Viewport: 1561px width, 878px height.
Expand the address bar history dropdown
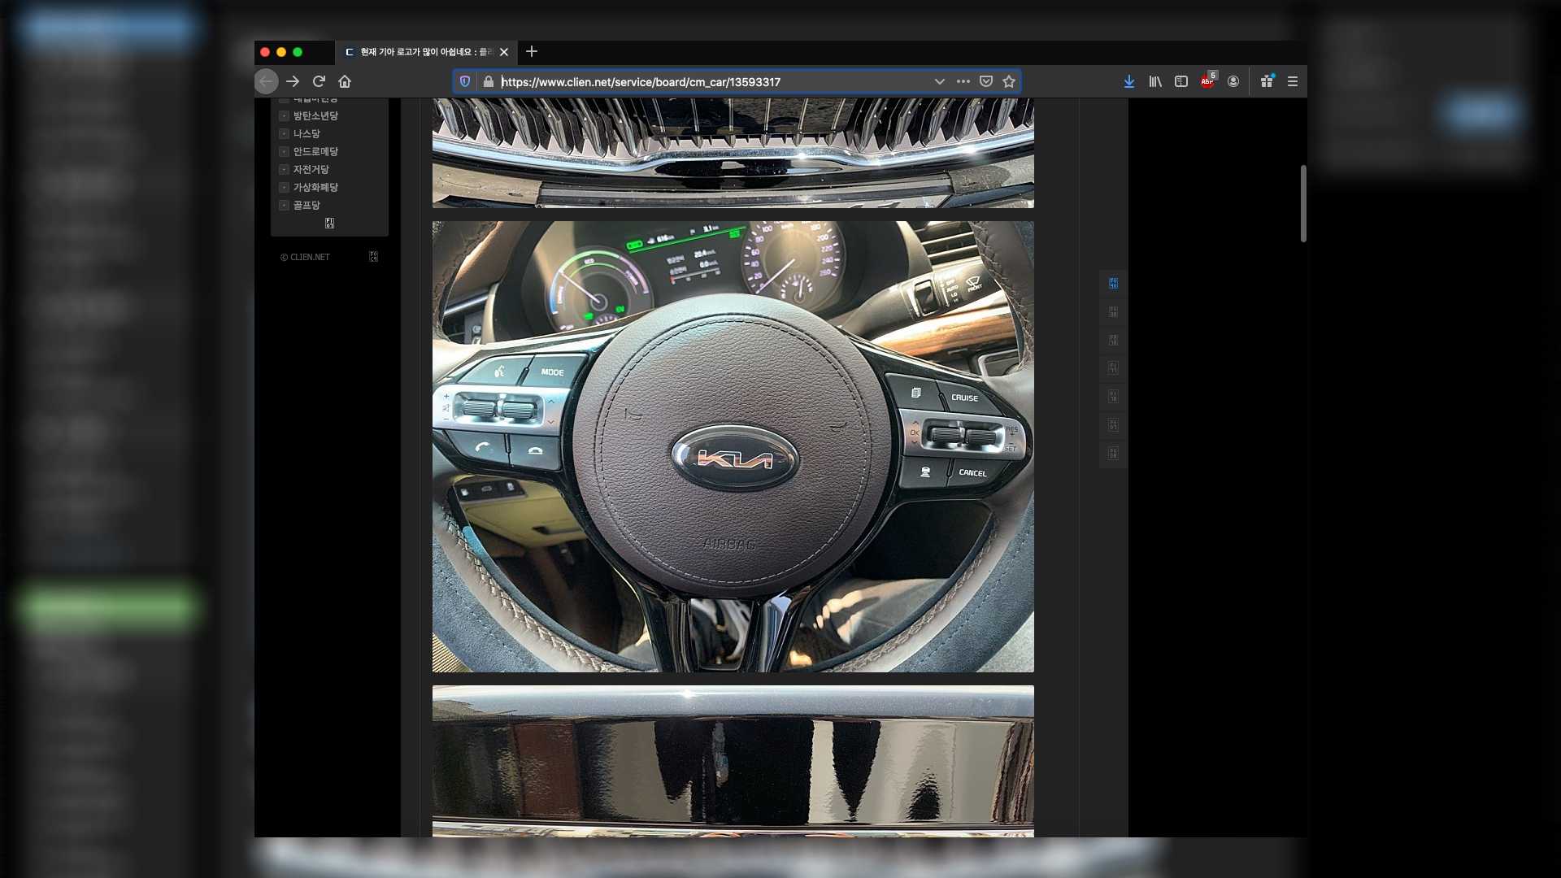tap(939, 81)
